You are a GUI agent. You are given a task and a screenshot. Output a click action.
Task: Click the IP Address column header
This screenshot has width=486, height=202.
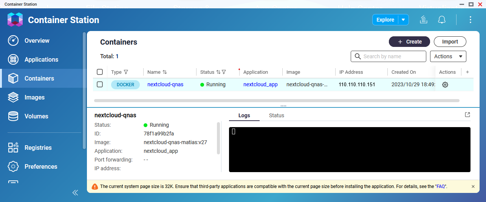351,72
